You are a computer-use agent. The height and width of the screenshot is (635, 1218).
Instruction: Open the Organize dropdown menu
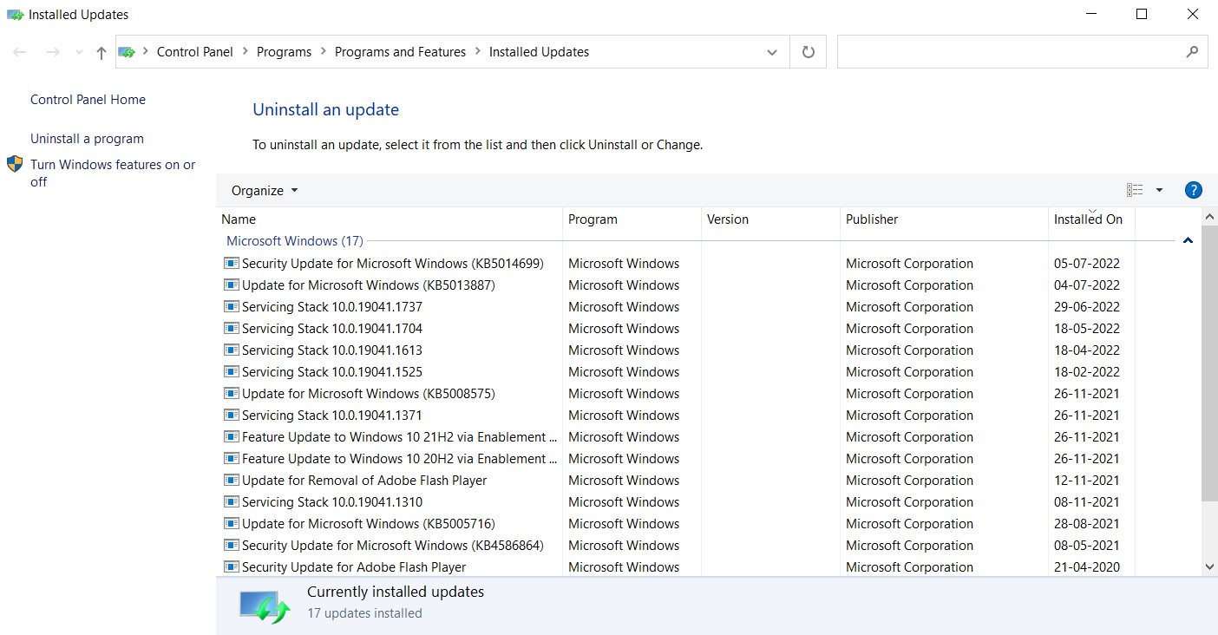(x=264, y=191)
